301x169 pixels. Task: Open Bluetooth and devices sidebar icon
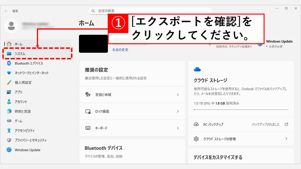tap(9, 63)
